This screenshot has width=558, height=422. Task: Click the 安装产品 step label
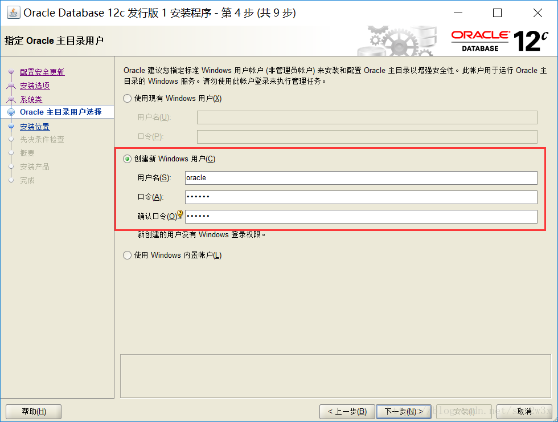pyautogui.click(x=35, y=167)
